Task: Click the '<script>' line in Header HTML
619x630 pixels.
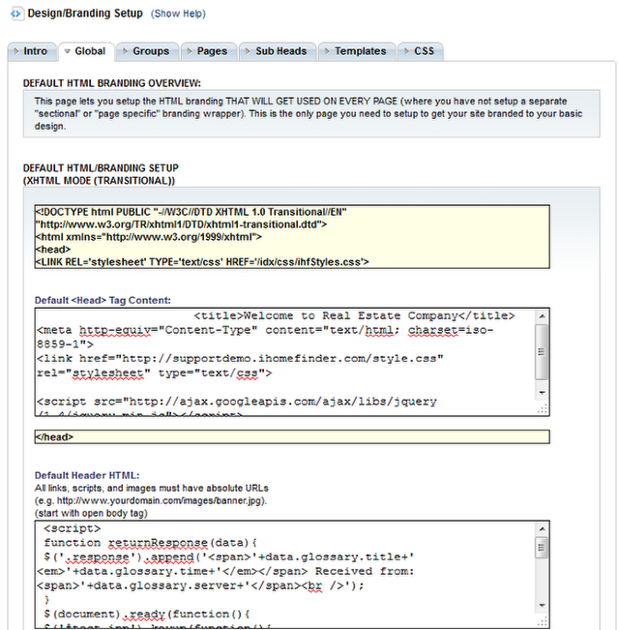Action: 73,528
